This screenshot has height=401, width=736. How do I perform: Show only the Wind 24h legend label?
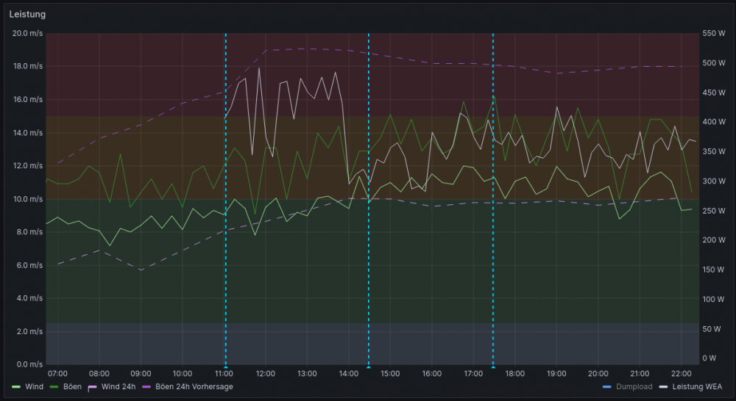118,386
